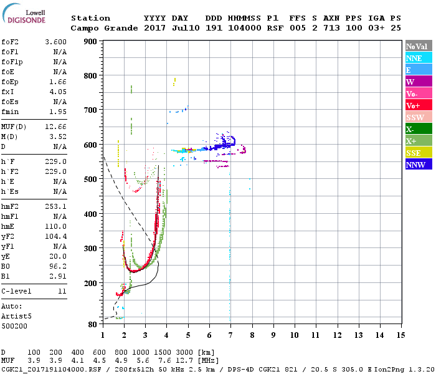Click the hmF2 value 253.1

click(56, 206)
